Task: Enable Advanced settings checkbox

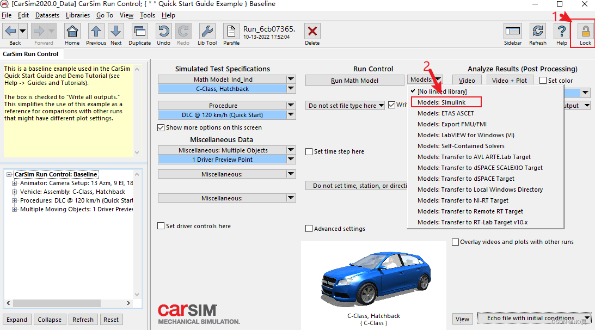Action: 309,229
